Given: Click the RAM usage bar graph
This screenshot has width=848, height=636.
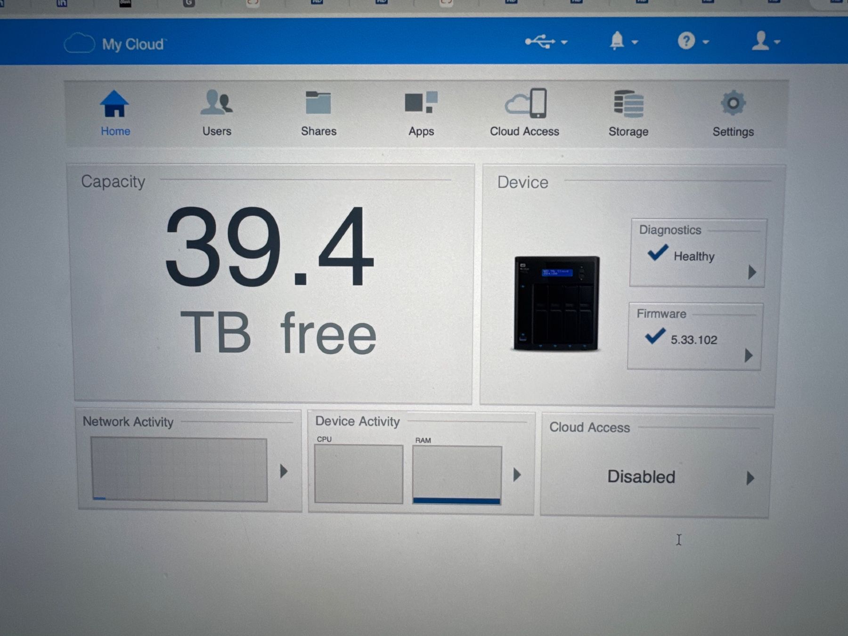Looking at the screenshot, I should 457,475.
